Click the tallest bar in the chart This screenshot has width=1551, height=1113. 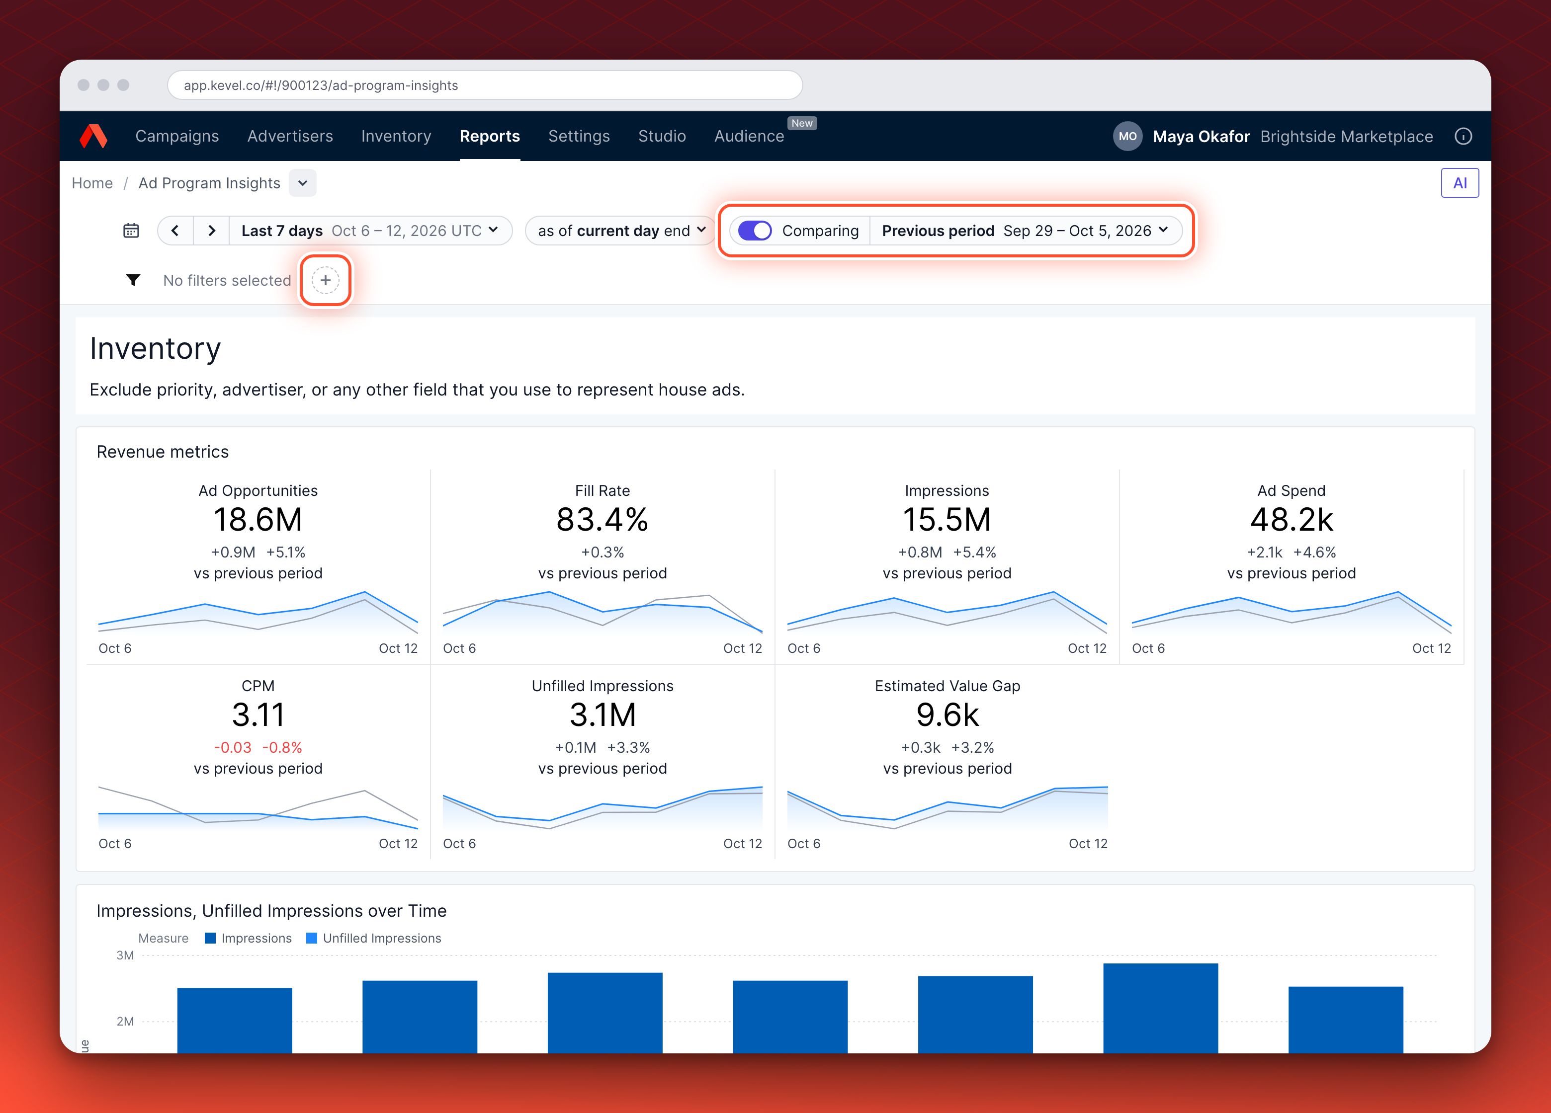(1160, 1008)
